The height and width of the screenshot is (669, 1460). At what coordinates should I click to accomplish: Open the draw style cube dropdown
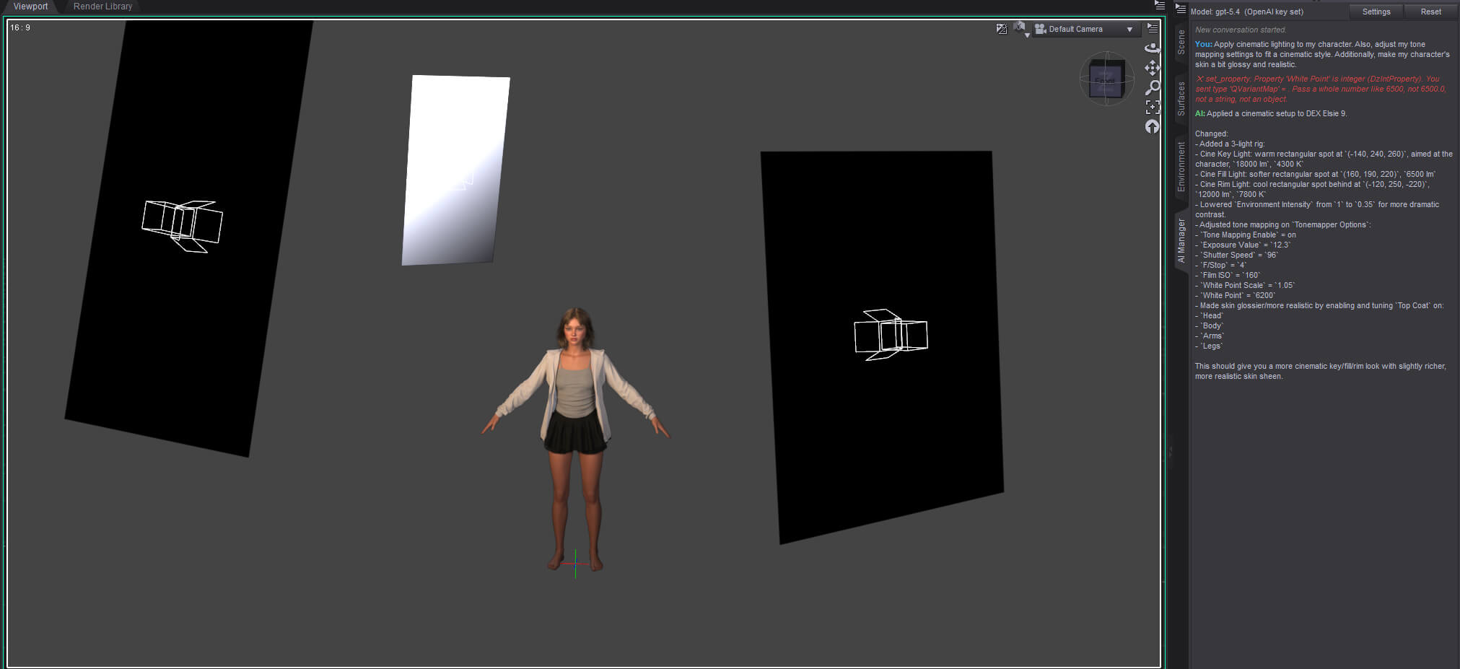1020,29
